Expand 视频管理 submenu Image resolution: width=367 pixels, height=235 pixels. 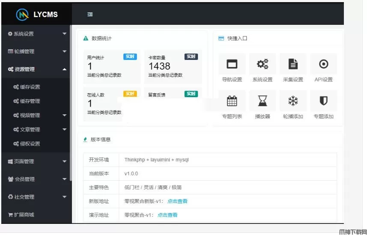tap(39, 115)
